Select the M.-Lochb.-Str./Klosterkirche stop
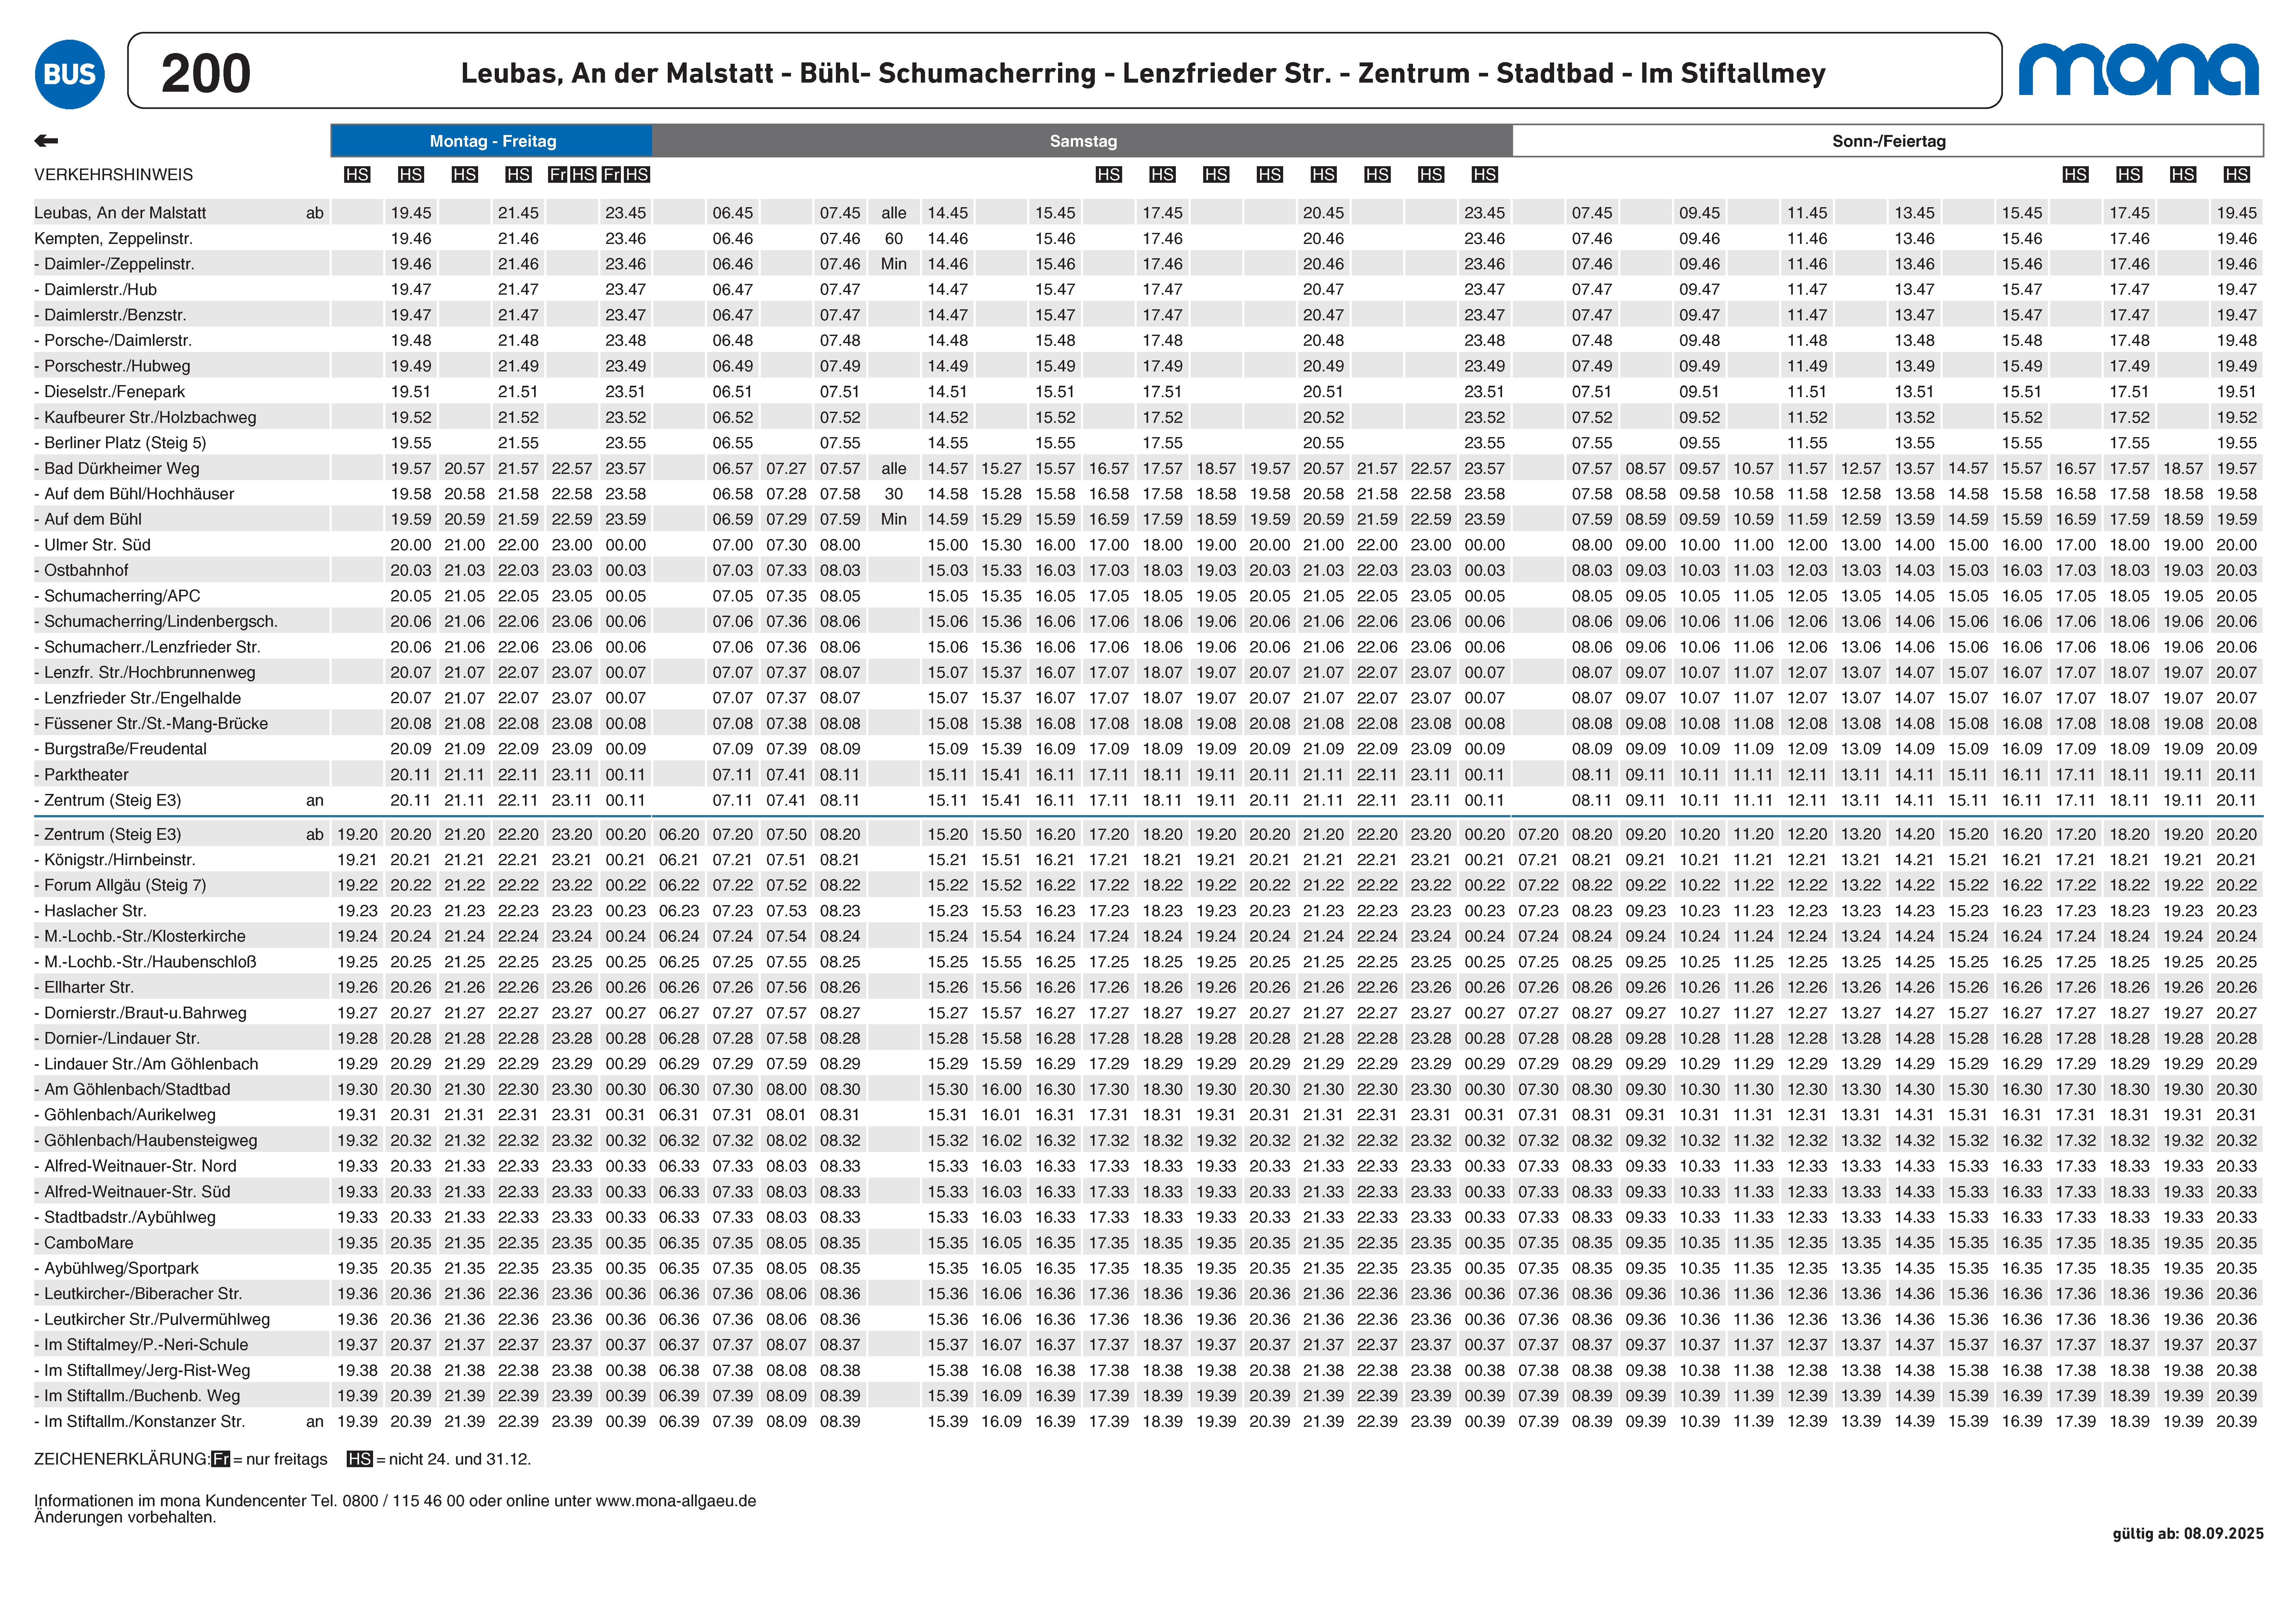 pyautogui.click(x=140, y=937)
